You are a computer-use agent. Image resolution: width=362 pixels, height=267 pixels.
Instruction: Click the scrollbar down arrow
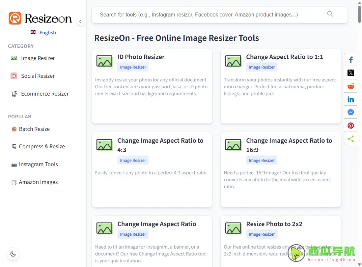tap(359, 264)
